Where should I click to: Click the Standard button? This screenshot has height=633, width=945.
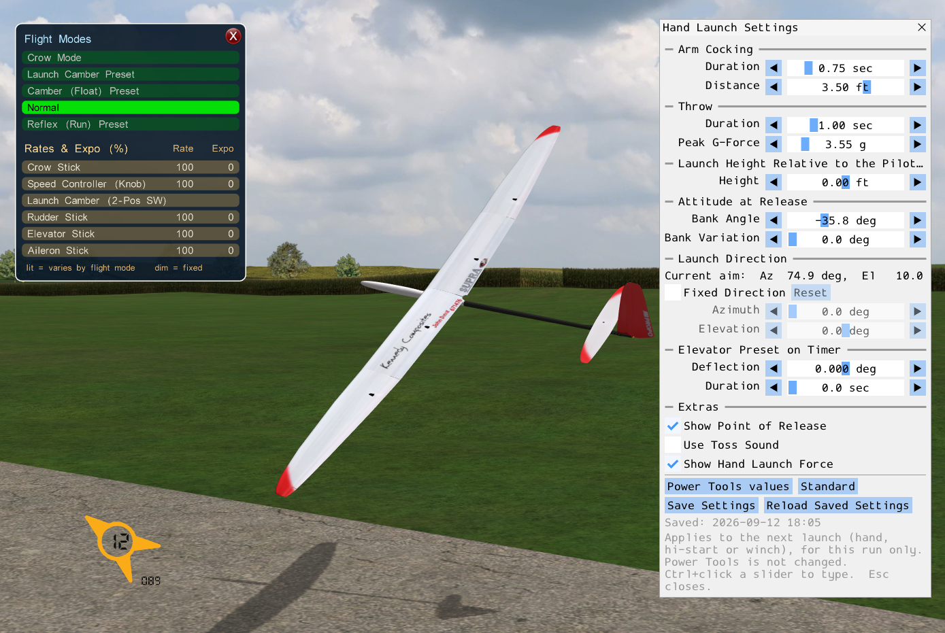pyautogui.click(x=828, y=486)
